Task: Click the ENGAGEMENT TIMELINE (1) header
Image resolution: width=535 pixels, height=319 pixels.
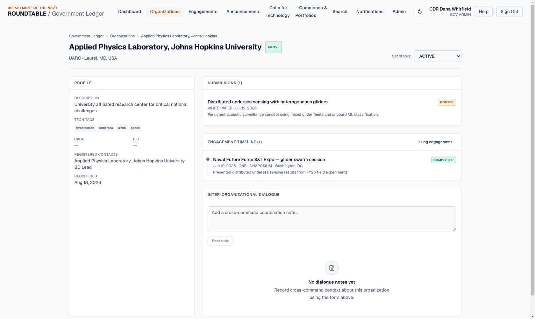Action: point(235,142)
